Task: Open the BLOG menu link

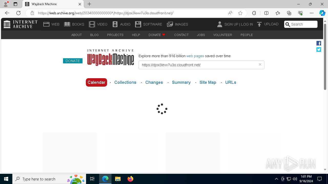Action: [94, 35]
